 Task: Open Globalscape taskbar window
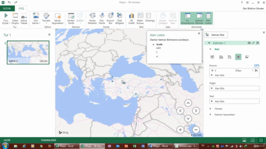pyautogui.click(x=186, y=146)
